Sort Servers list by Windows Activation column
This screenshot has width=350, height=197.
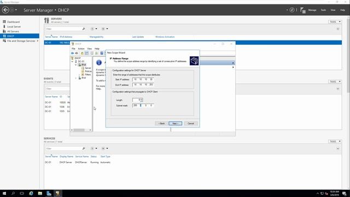click(165, 37)
